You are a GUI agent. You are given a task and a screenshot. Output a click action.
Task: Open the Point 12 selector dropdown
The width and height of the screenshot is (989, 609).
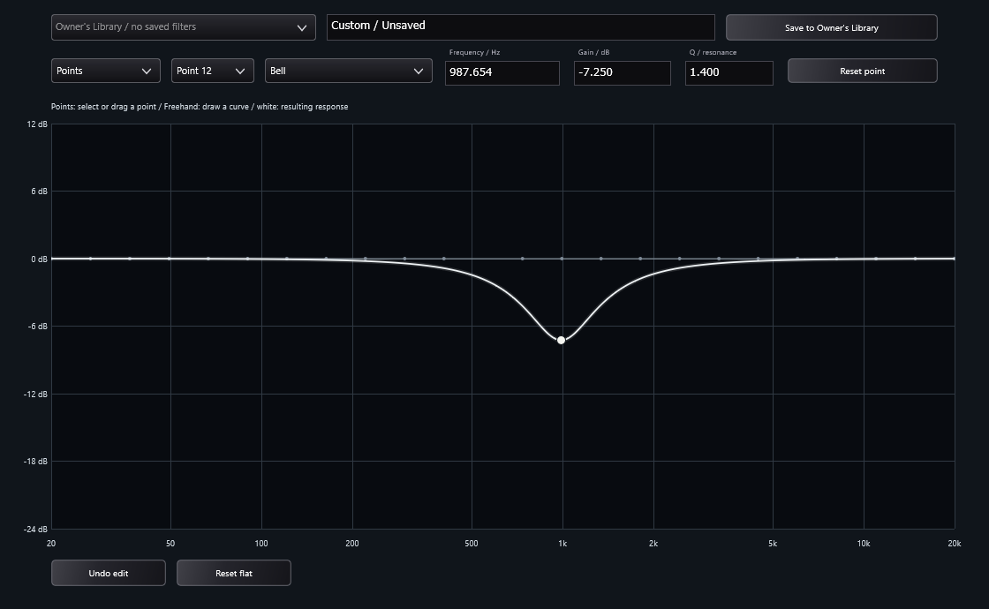pos(213,71)
